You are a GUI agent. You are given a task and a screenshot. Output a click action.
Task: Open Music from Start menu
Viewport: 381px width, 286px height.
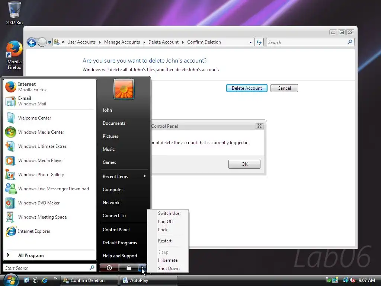click(124, 149)
